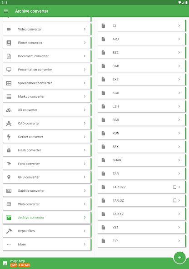Tap the Spreadsheet converter grid icon

coord(9,83)
